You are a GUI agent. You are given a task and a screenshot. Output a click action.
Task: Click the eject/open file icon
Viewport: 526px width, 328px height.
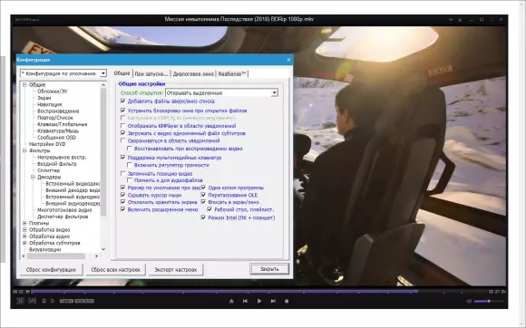coord(231,301)
